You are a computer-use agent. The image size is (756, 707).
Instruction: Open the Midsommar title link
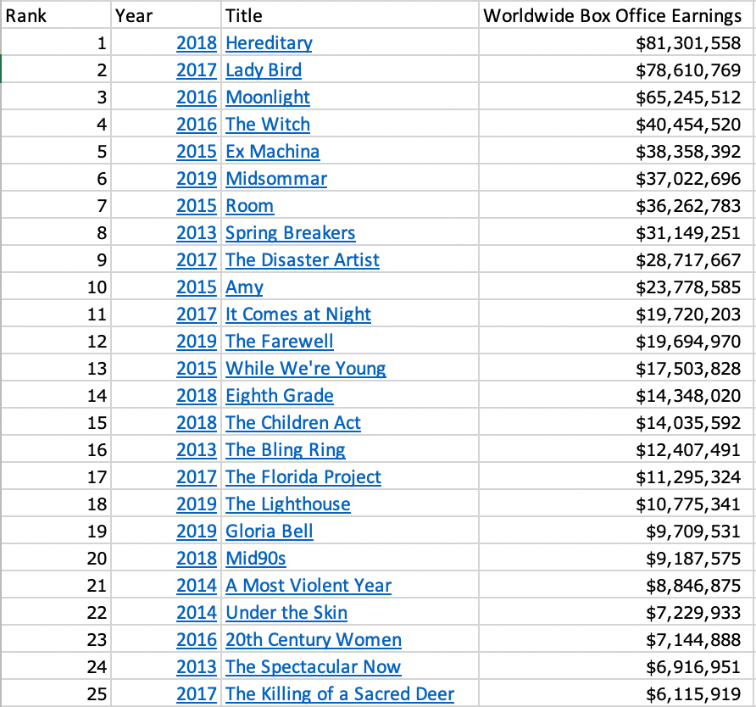(276, 179)
